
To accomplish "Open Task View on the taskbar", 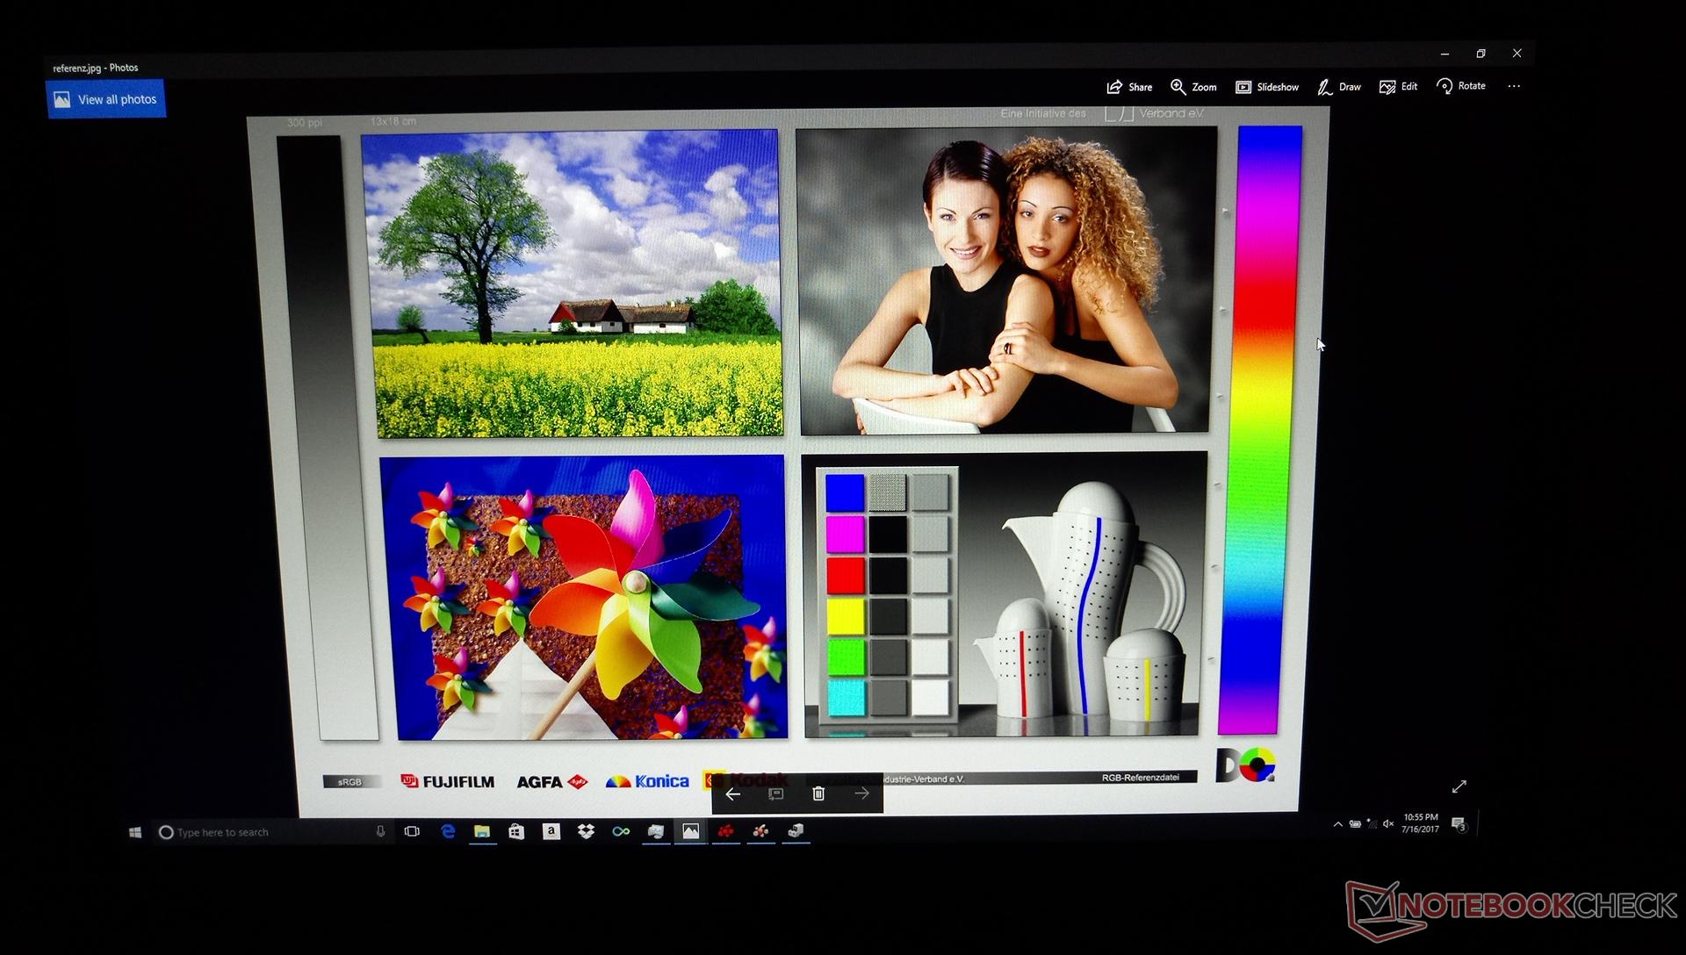I will 412,831.
